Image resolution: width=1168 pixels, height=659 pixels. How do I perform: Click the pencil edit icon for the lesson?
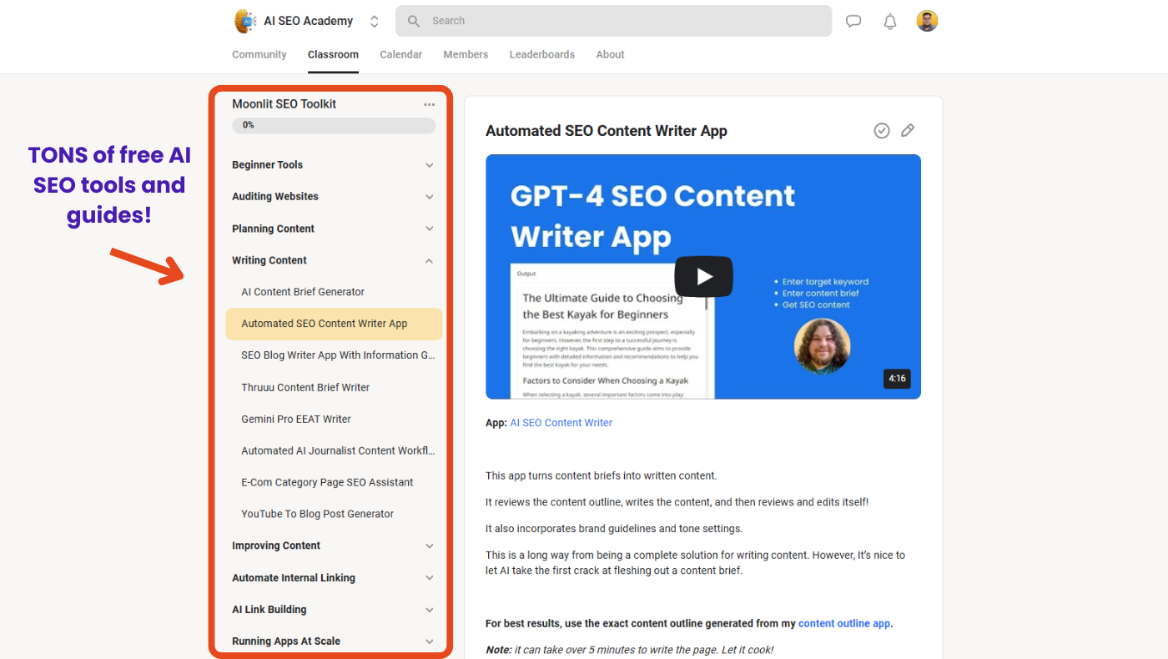(908, 130)
